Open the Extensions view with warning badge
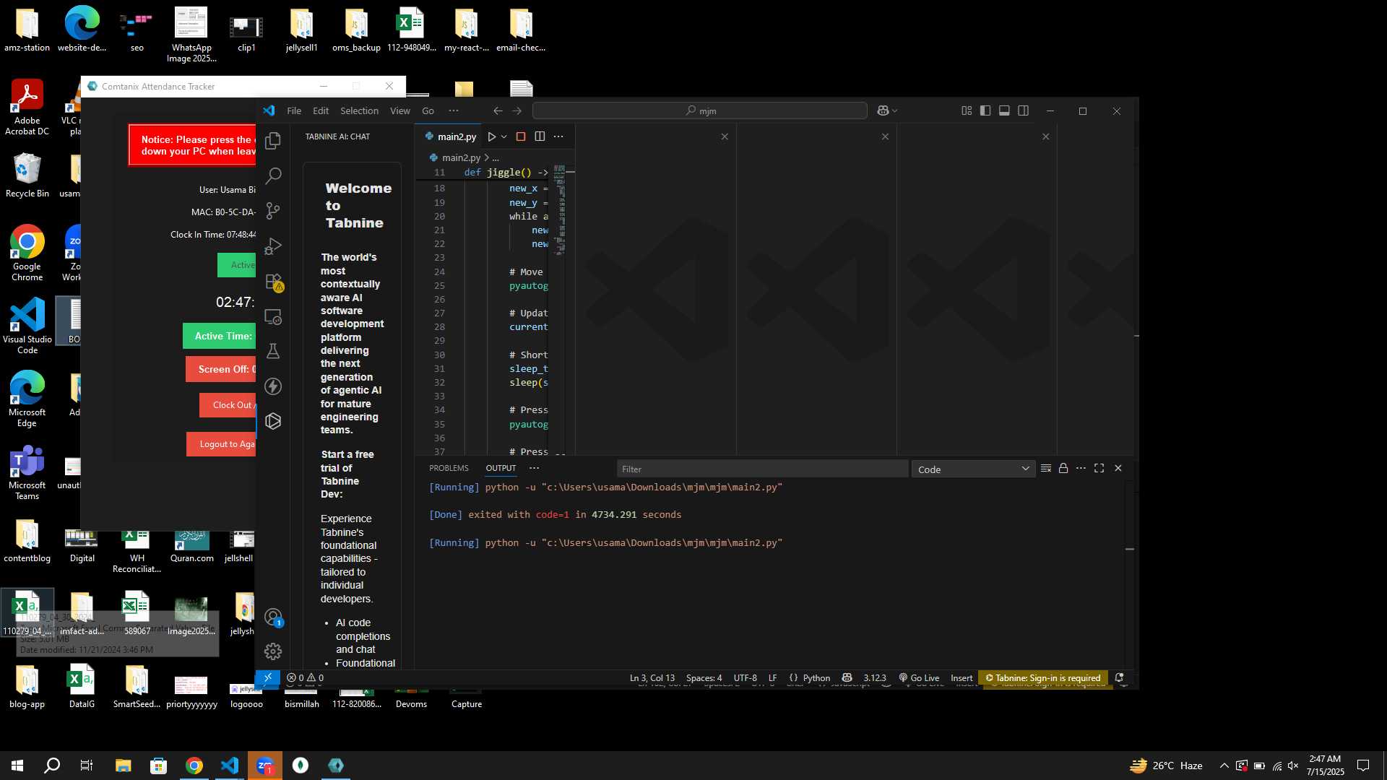1387x780 pixels. (273, 282)
